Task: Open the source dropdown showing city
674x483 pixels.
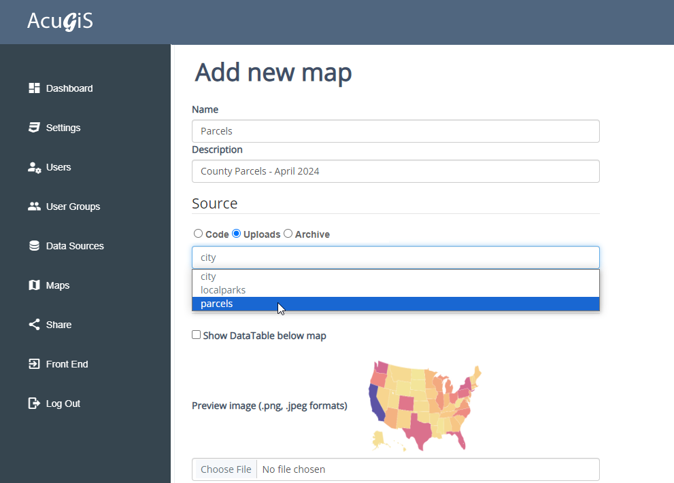Action: pyautogui.click(x=395, y=257)
